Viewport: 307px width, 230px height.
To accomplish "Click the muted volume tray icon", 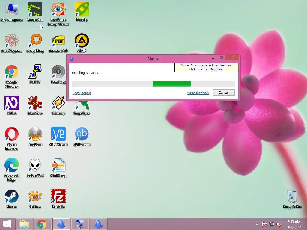I will 279,224.
